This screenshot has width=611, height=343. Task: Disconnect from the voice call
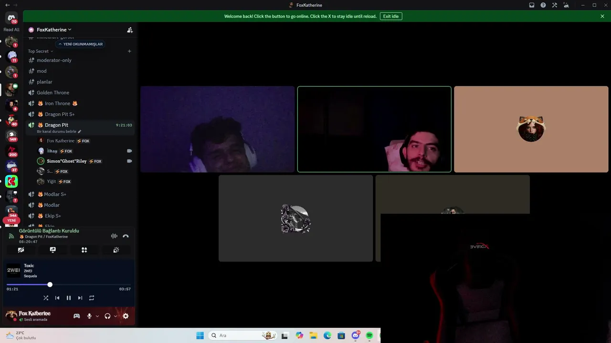[x=126, y=236]
